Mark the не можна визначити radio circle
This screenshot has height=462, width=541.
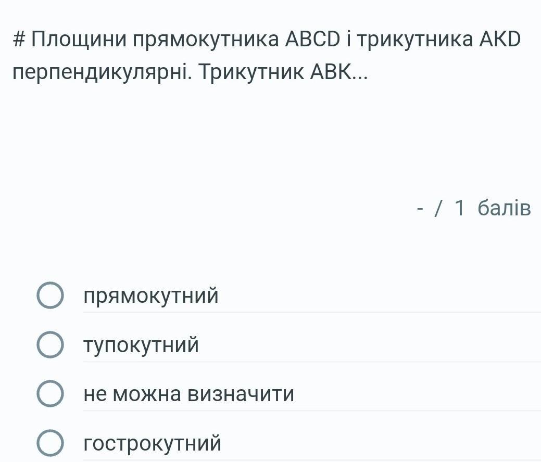click(51, 394)
